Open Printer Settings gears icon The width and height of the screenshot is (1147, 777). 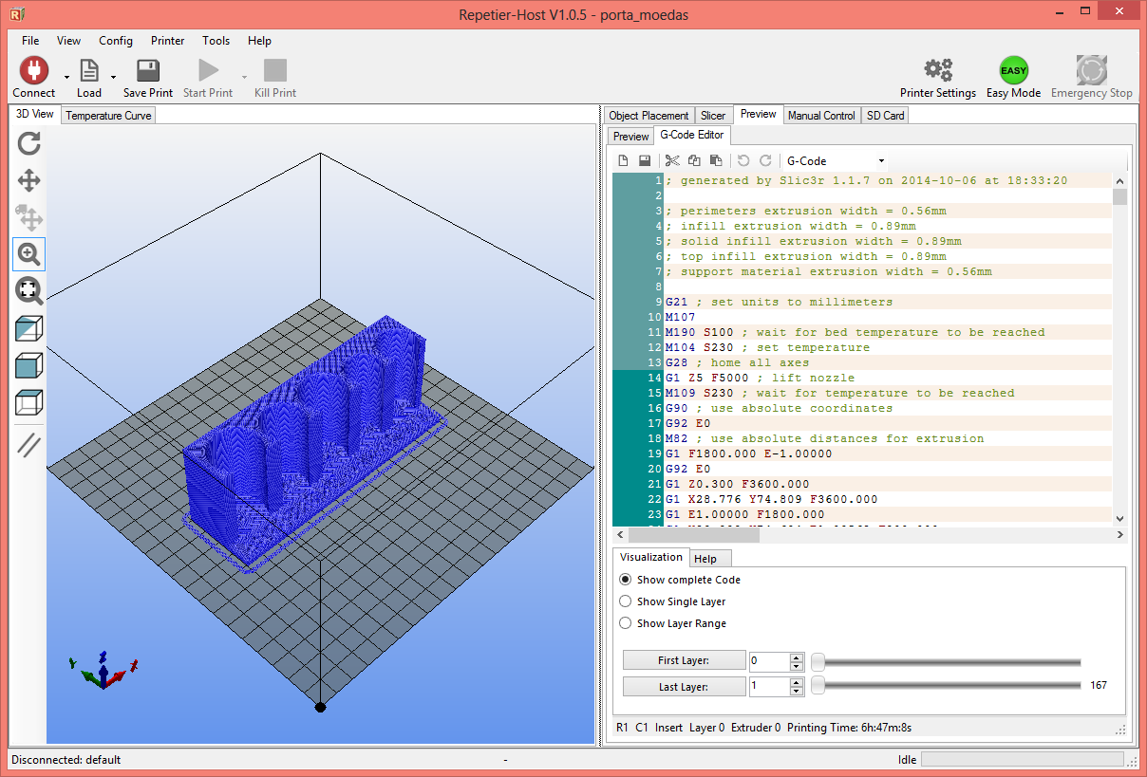pyautogui.click(x=938, y=69)
